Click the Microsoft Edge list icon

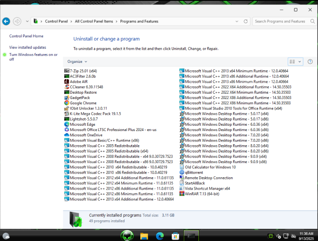pos(66,124)
